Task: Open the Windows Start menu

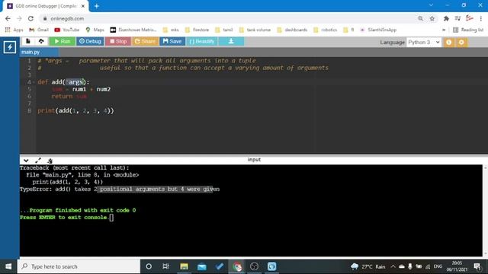Action: [8, 266]
